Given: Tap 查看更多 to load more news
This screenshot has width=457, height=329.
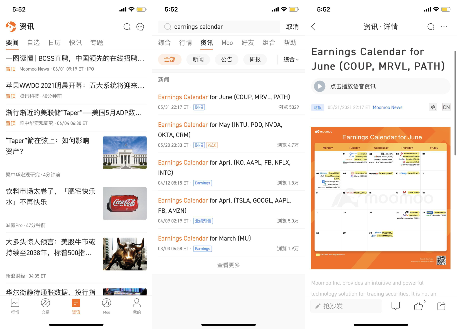Looking at the screenshot, I should pos(228,265).
